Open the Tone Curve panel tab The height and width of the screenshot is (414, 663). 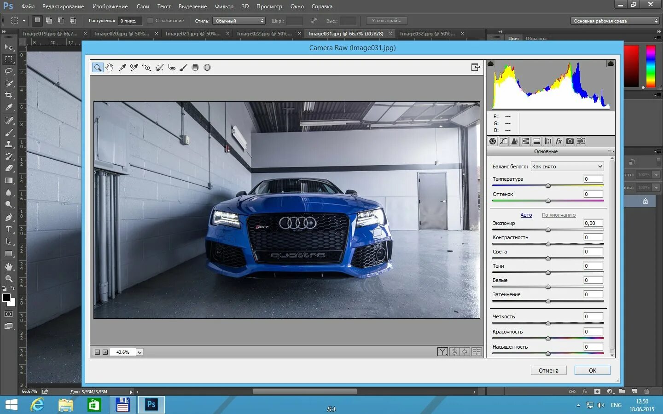click(x=504, y=141)
